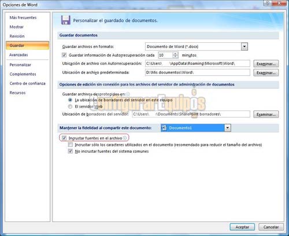Open Avanzadas category
This screenshot has width=289, height=236.
pyautogui.click(x=18, y=55)
